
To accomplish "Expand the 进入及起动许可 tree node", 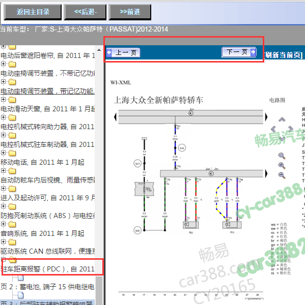I will (x=3, y=189).
